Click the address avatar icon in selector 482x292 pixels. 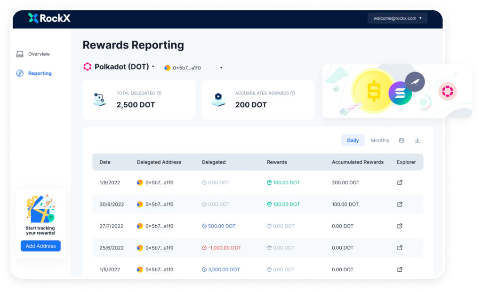point(167,68)
